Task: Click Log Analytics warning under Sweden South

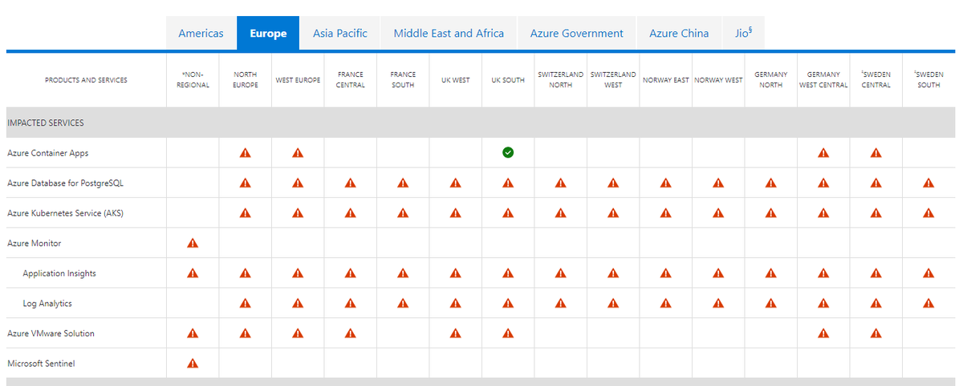Action: tap(928, 304)
